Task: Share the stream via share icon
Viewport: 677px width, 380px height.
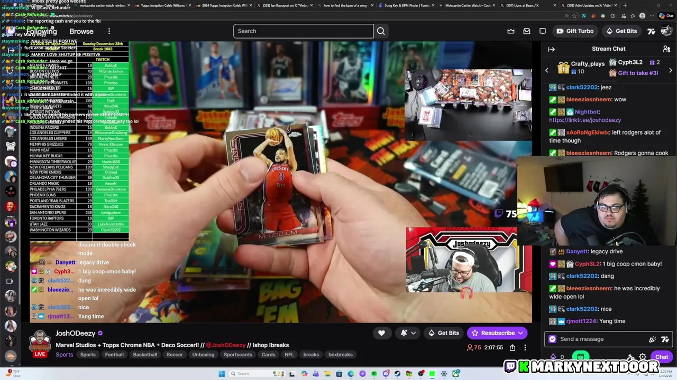Action: [513, 347]
